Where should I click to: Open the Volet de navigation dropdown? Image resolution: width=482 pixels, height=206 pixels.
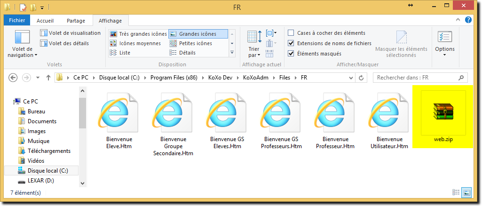(x=22, y=44)
